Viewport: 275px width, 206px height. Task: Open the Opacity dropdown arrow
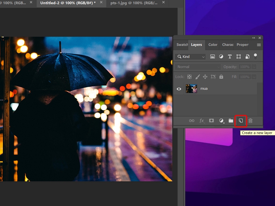pos(254,67)
